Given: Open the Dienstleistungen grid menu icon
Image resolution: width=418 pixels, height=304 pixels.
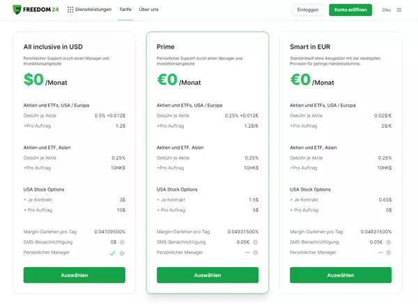Looking at the screenshot, I should tap(70, 10).
